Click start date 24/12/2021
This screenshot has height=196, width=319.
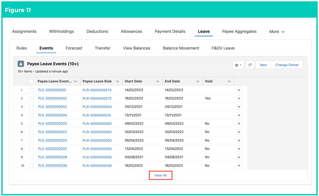pyautogui.click(x=133, y=107)
